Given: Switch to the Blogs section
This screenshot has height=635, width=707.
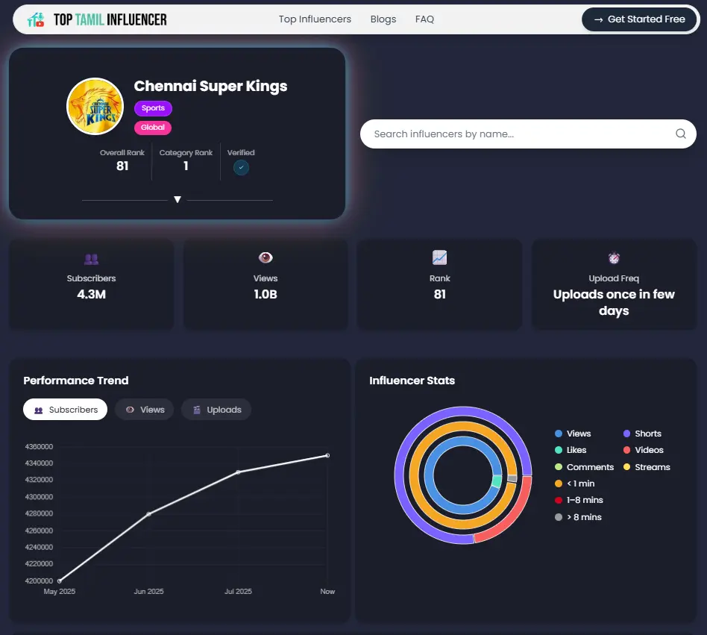Looking at the screenshot, I should (383, 19).
